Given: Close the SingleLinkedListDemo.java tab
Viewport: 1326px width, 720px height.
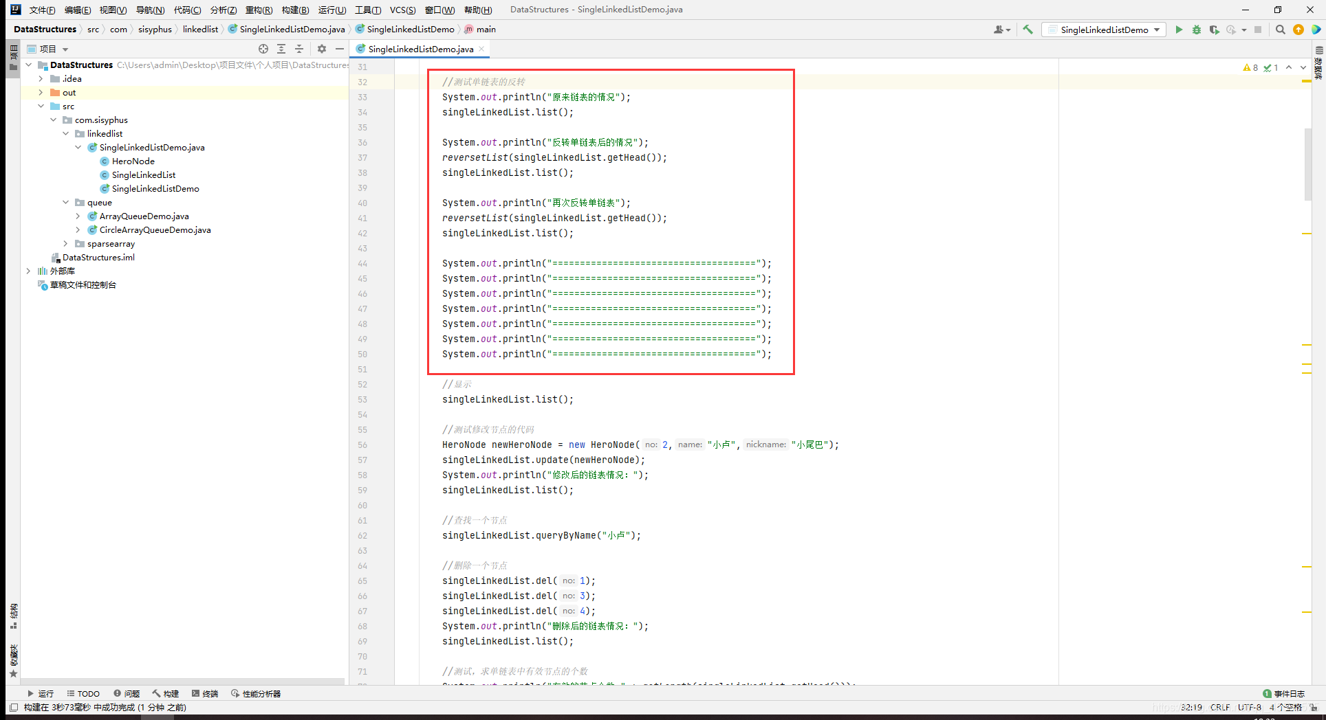Looking at the screenshot, I should (481, 49).
